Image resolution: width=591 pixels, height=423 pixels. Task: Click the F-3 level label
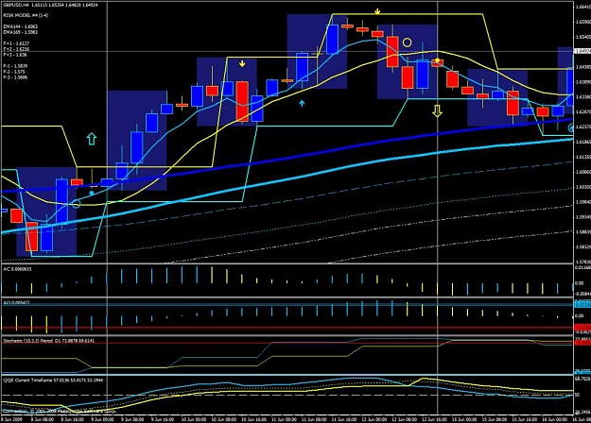[x=15, y=77]
